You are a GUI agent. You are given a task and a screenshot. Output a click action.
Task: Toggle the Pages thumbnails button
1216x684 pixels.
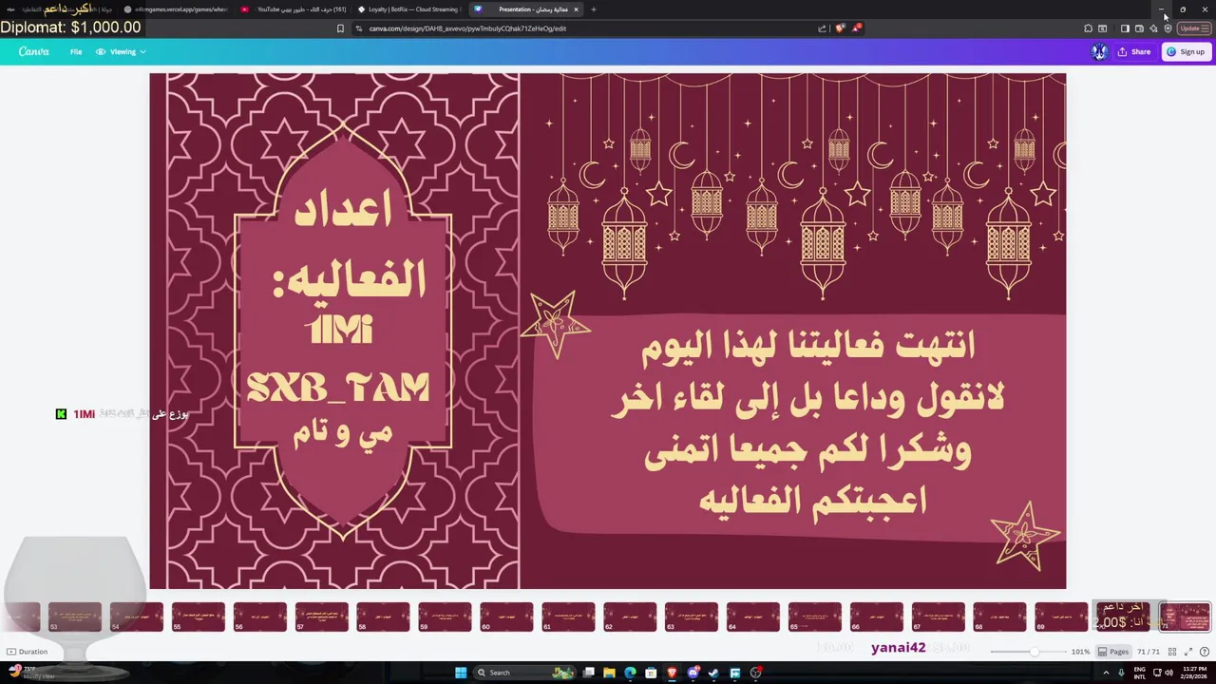(1113, 652)
